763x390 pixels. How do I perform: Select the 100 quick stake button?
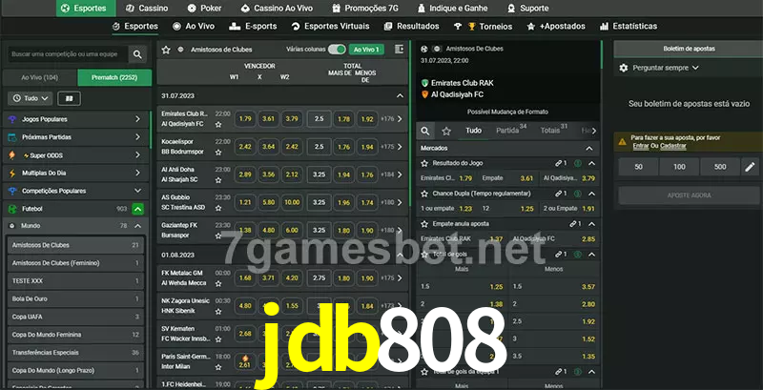(x=679, y=167)
